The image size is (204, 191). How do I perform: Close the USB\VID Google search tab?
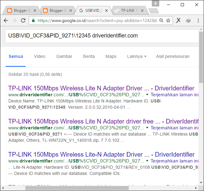pyautogui.click(x=106, y=11)
